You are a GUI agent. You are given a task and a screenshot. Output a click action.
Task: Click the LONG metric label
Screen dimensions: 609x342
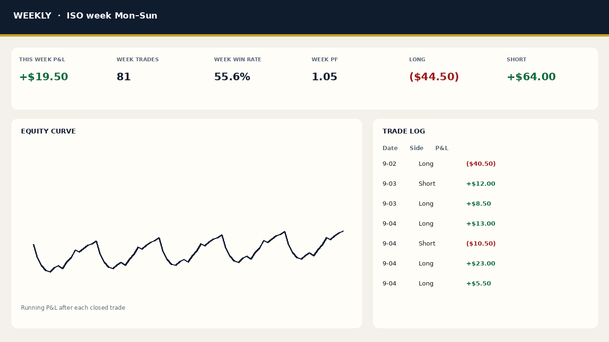(417, 60)
